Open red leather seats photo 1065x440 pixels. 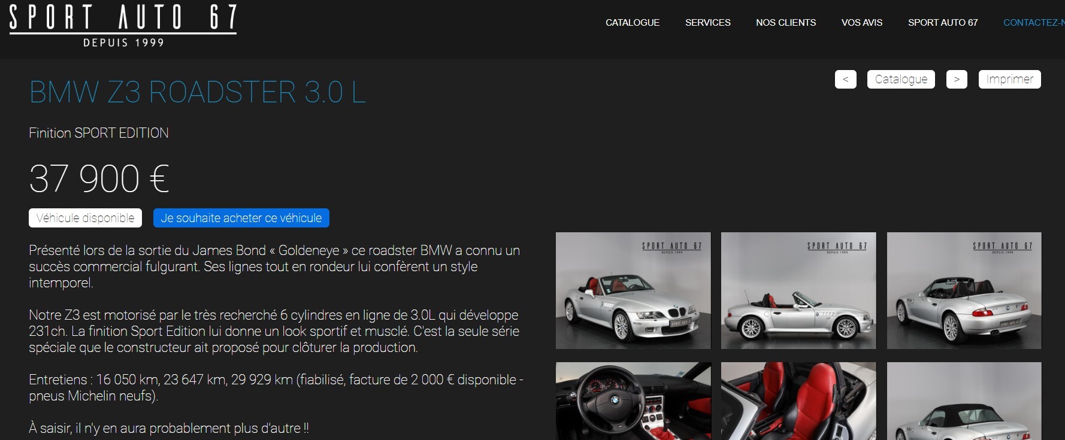(x=798, y=401)
